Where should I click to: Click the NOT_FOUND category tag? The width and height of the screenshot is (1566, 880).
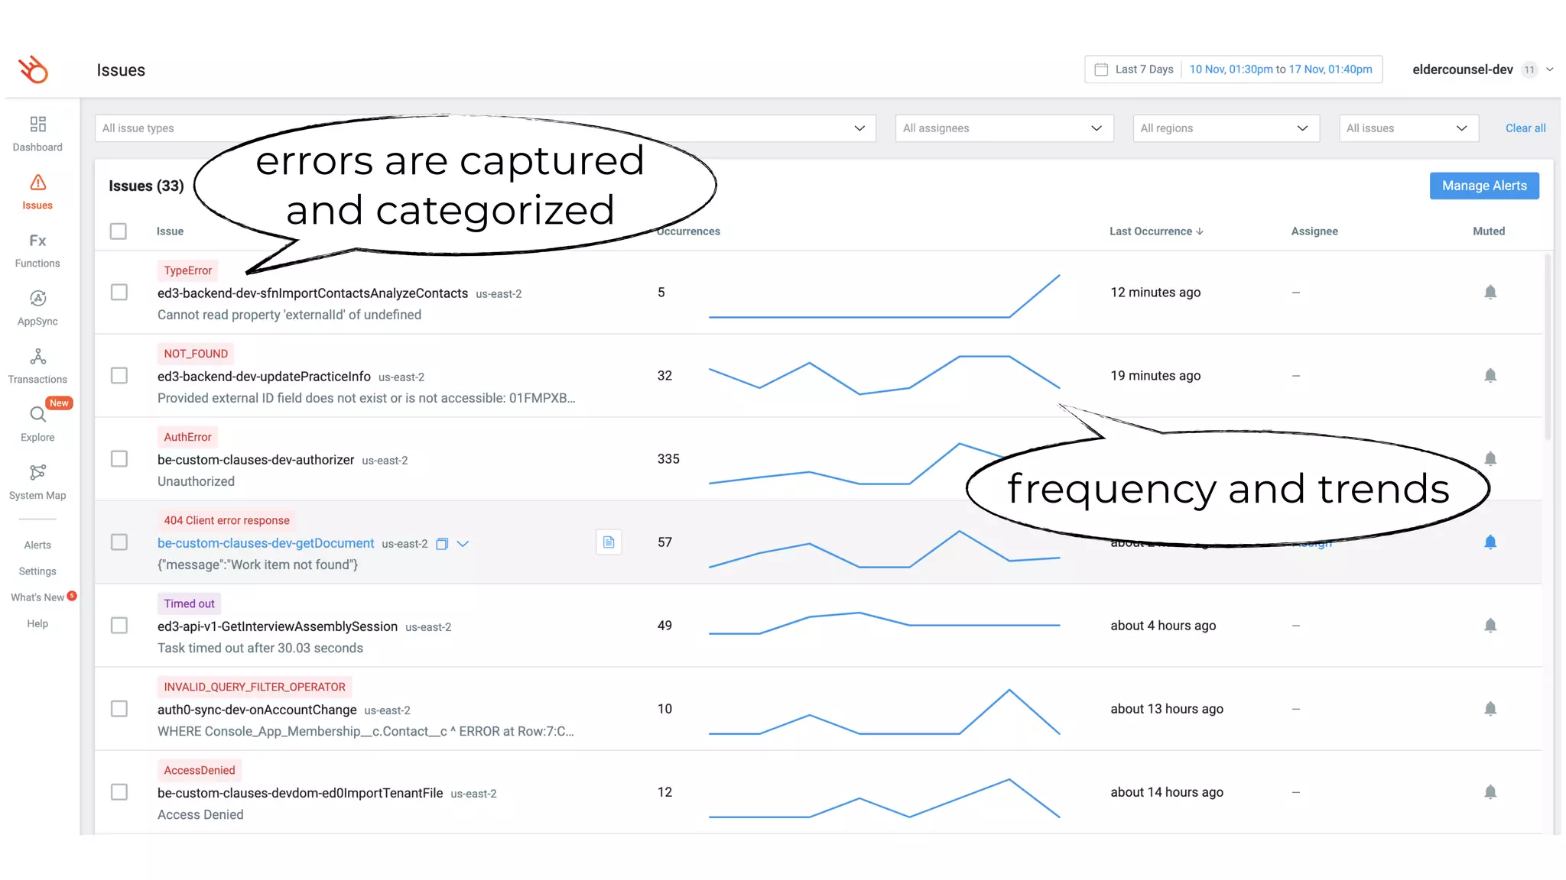(x=196, y=354)
